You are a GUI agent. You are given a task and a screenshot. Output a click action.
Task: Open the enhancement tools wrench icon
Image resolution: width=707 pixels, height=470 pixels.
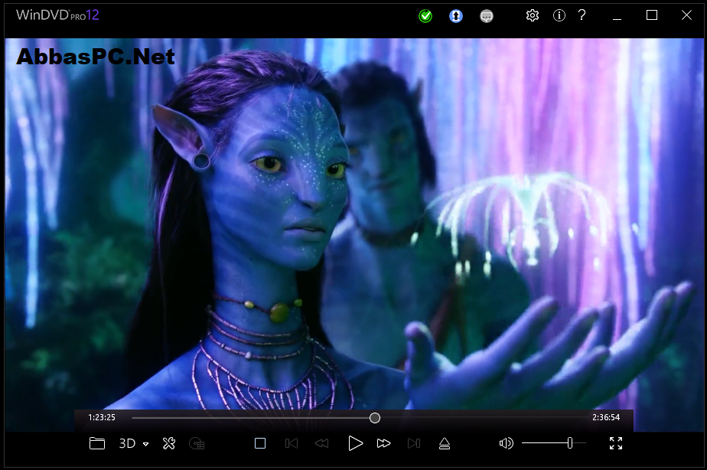[x=169, y=443]
